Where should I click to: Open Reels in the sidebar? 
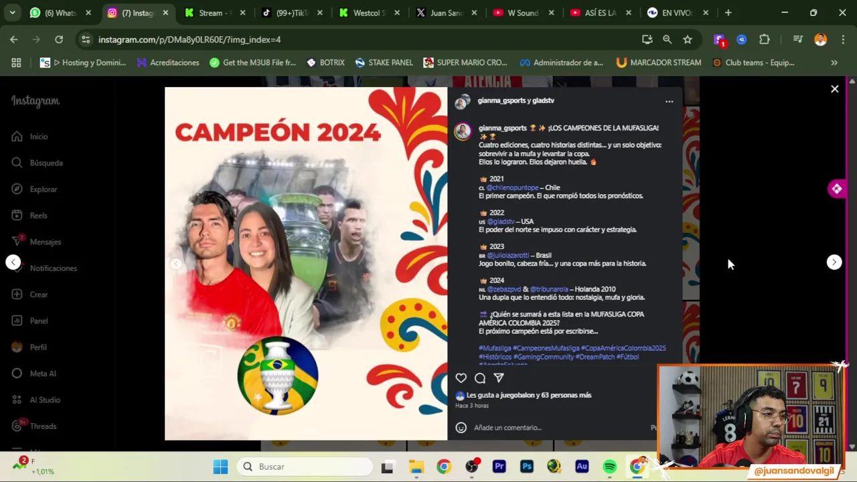click(x=29, y=216)
